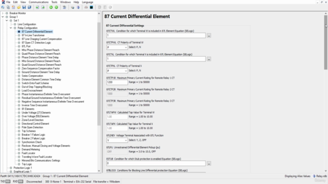This screenshot has height=184, width=328.
Task: Select 87L Port tree item
Action: pyautogui.click(x=26, y=47)
